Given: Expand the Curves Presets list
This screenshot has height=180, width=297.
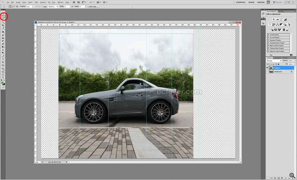Looking at the screenshot, I should click(x=268, y=37).
